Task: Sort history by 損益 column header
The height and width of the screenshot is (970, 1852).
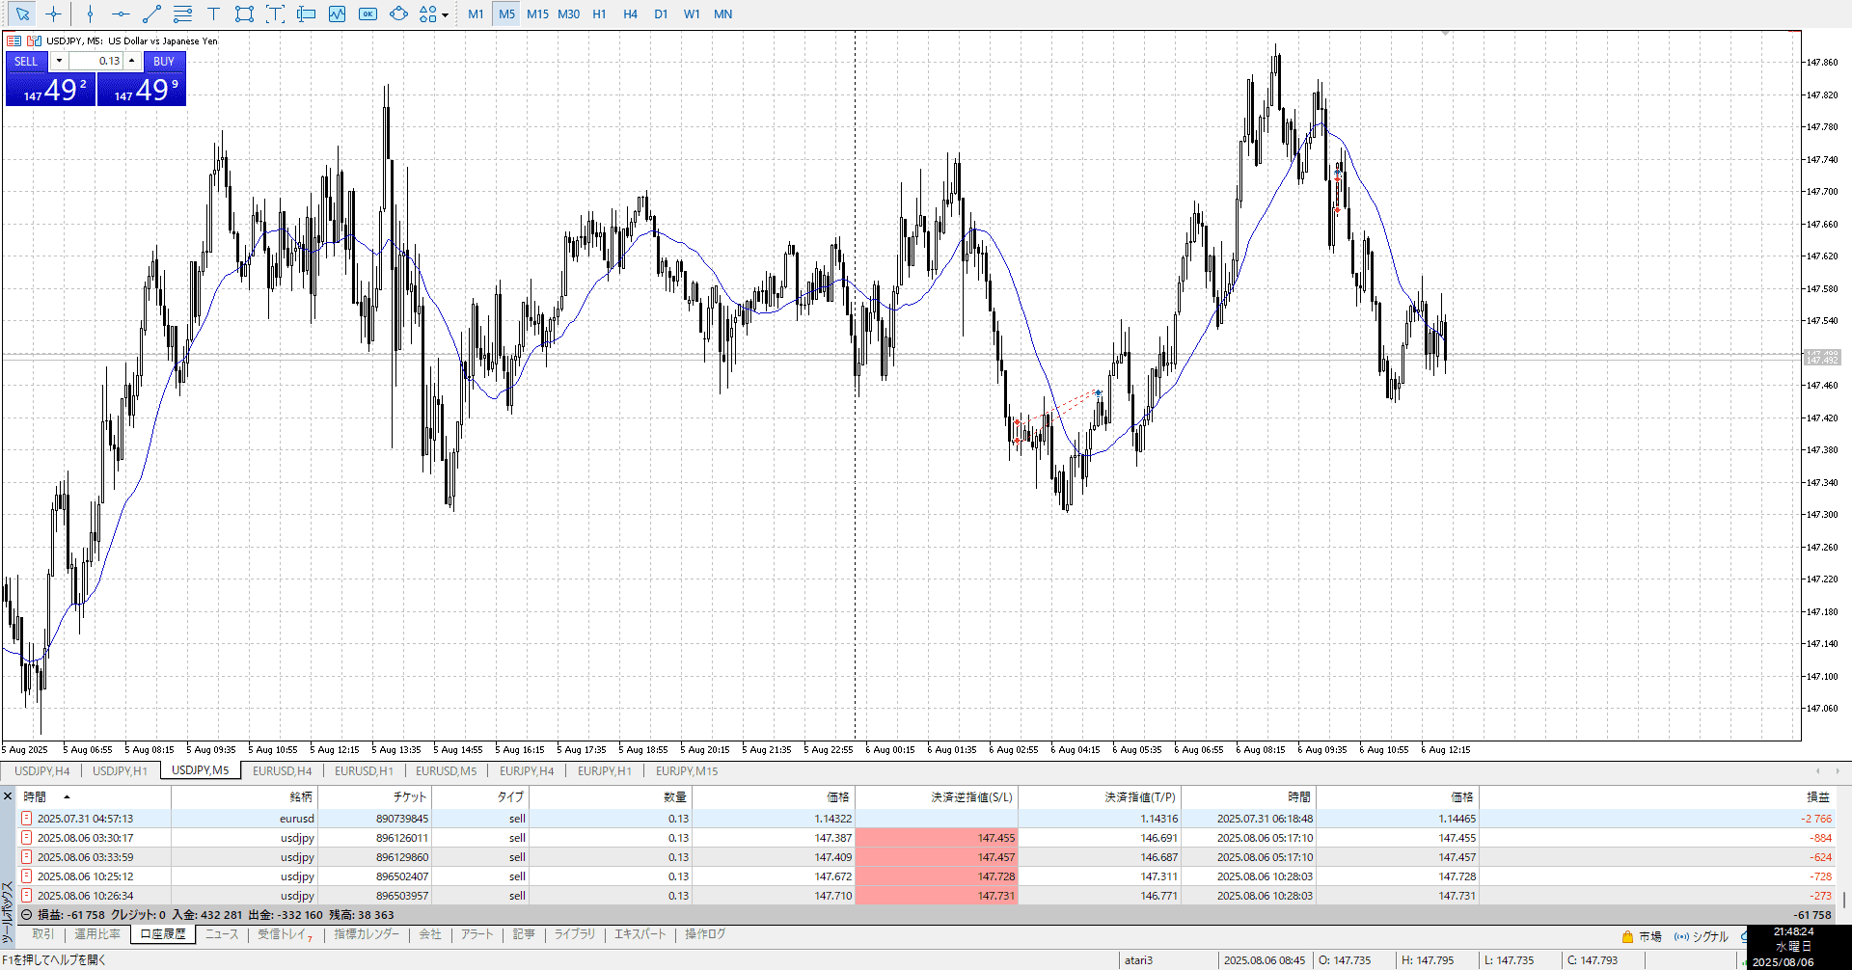Action: pos(1817,797)
